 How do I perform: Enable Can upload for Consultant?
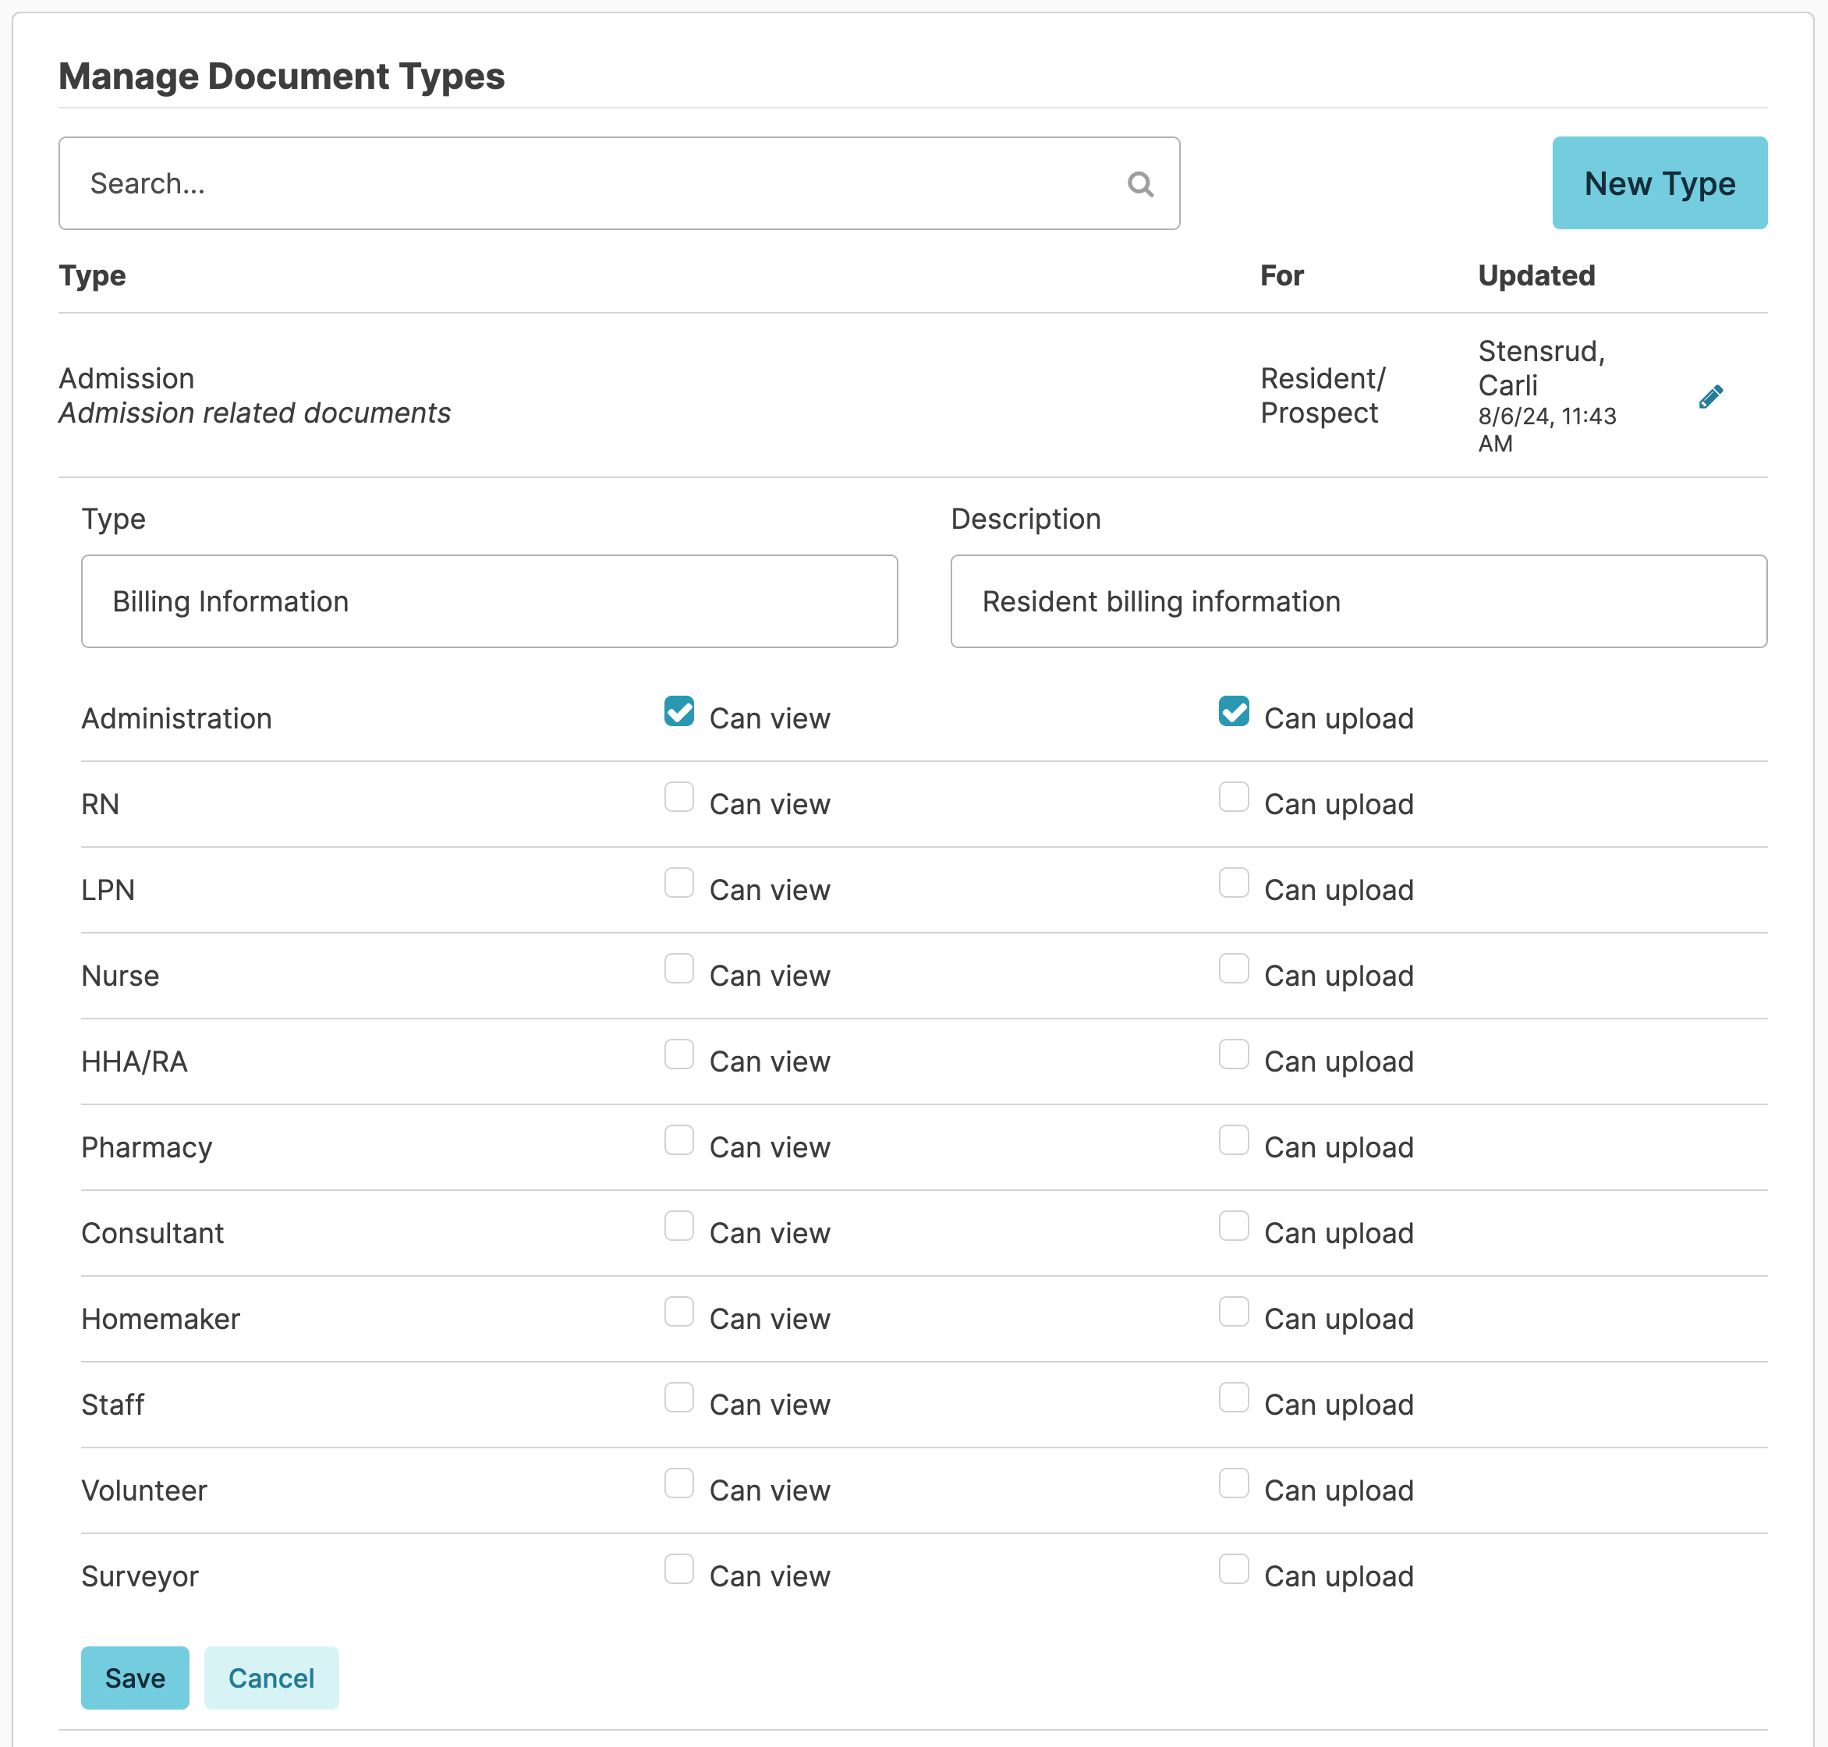pyautogui.click(x=1233, y=1225)
